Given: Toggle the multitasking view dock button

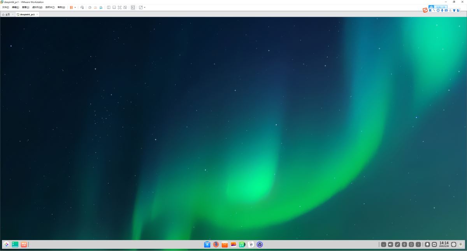Looking at the screenshot, I should pyautogui.click(x=15, y=244).
